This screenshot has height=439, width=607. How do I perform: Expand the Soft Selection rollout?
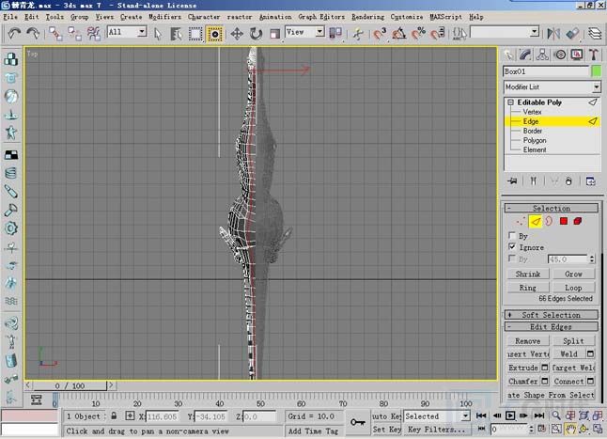(552, 315)
